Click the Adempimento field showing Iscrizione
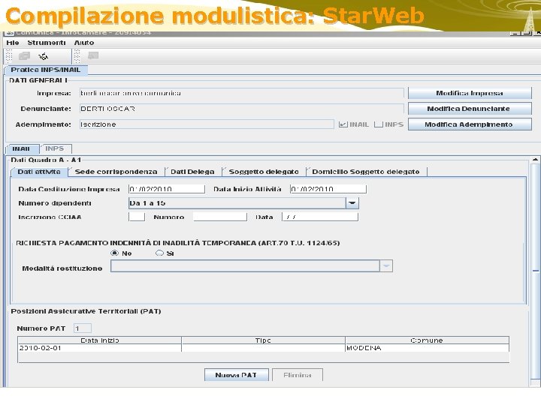 [x=207, y=124]
